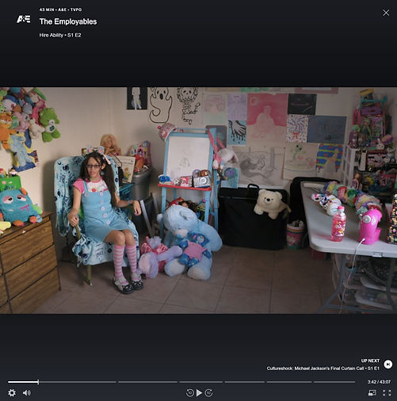Mute the volume speaker icon
Image resolution: width=397 pixels, height=401 pixels.
pos(27,393)
